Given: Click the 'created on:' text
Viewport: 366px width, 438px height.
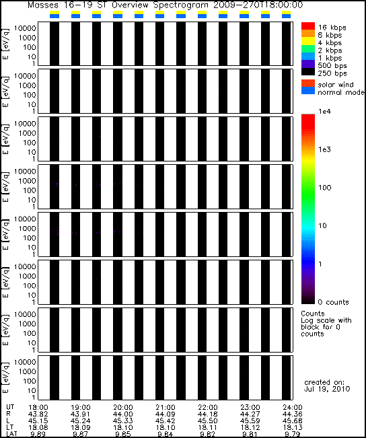Looking at the screenshot, I should pyautogui.click(x=324, y=382).
